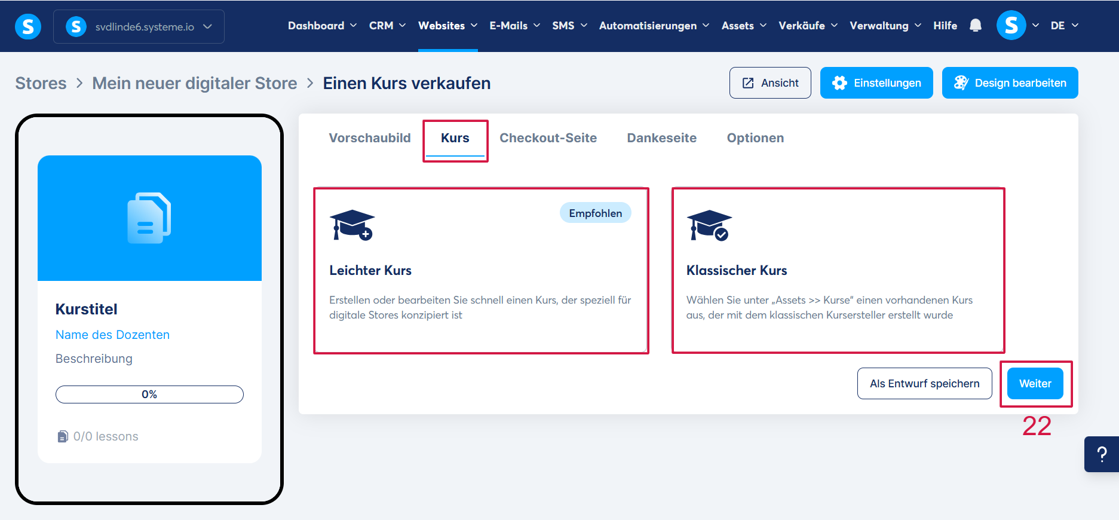Click the Ansicht button
The height and width of the screenshot is (520, 1119).
pos(770,82)
